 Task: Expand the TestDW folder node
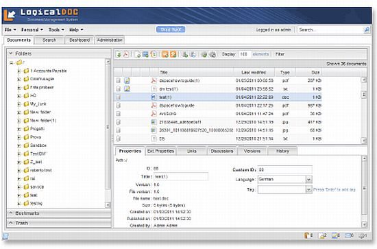(x=19, y=154)
